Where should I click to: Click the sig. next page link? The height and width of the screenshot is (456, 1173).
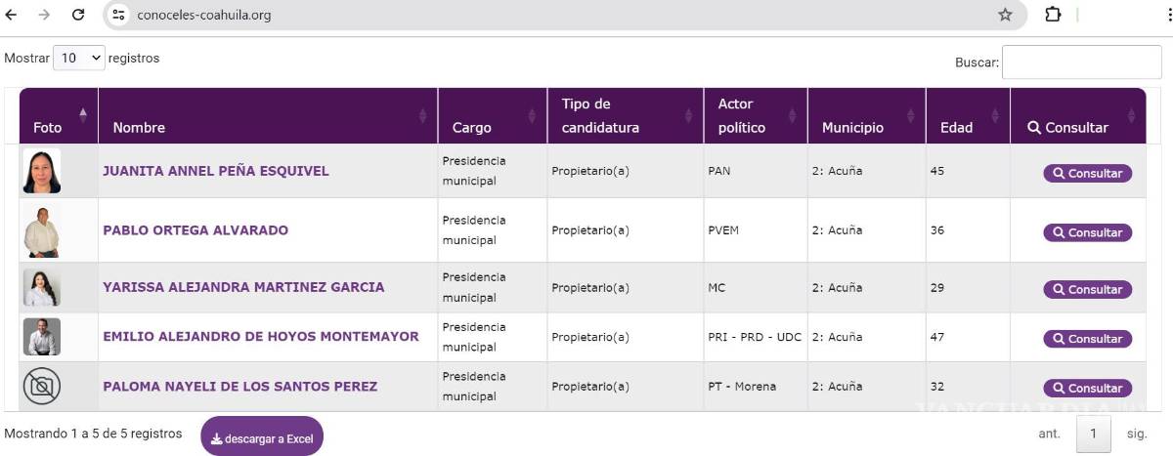coord(1137,434)
